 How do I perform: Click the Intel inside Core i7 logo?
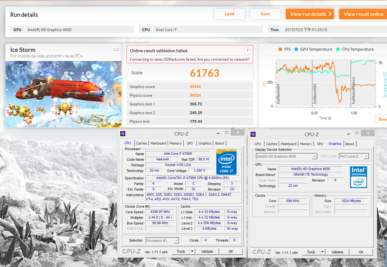click(226, 162)
